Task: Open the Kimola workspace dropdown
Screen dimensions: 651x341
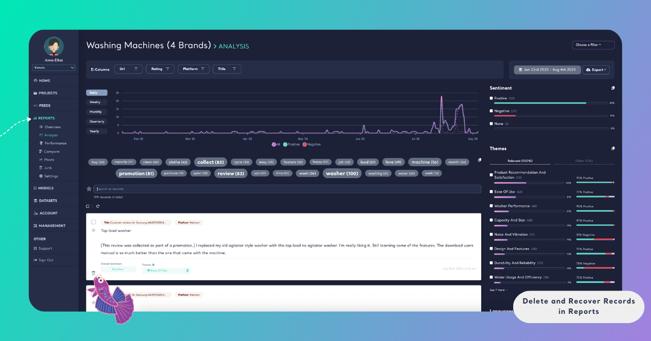Action: (54, 68)
